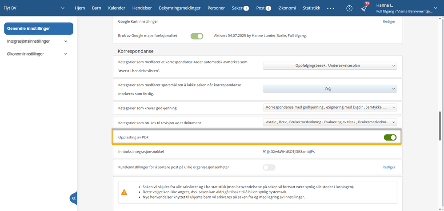Click the orange warning triangle icon

[124, 192]
